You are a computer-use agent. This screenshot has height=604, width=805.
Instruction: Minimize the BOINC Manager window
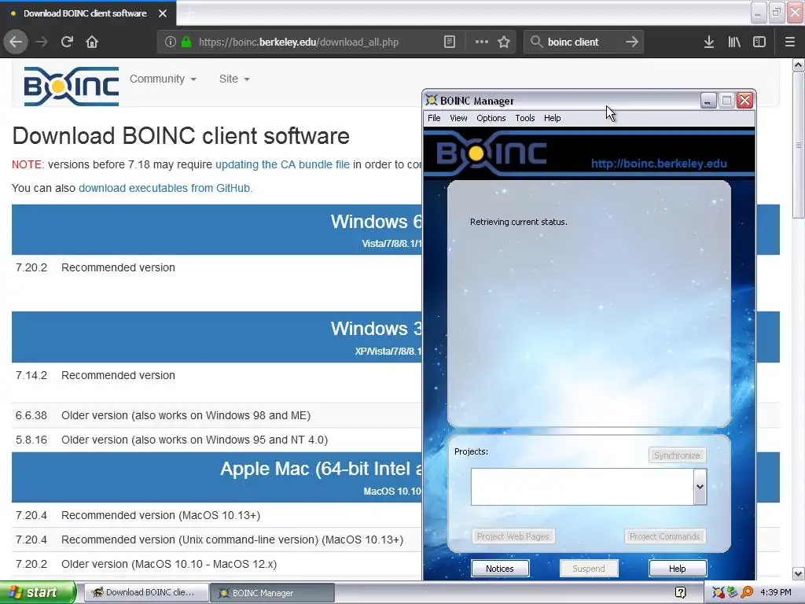pyautogui.click(x=708, y=100)
